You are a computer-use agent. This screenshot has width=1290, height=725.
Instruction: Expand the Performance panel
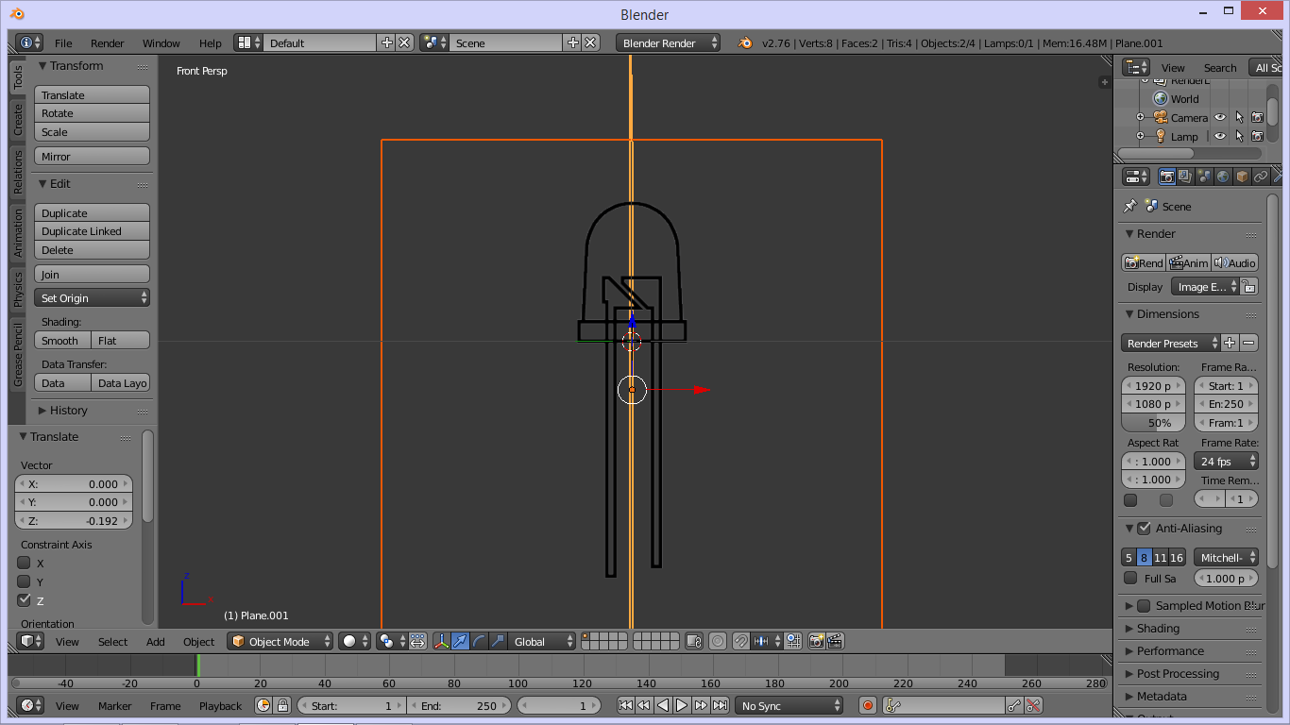click(1169, 650)
